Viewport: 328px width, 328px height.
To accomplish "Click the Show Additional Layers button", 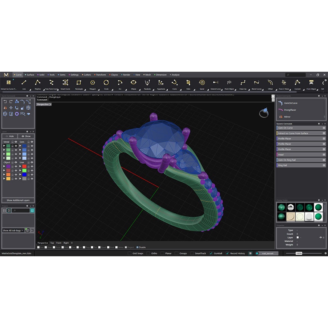I will click(18, 200).
